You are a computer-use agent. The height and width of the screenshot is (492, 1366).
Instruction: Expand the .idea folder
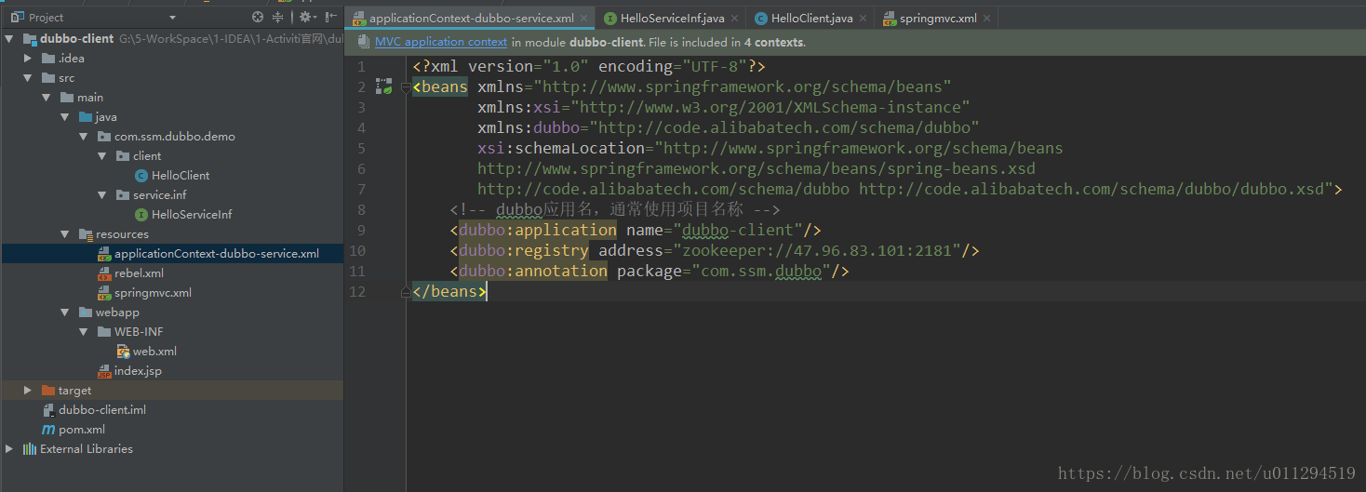click(28, 59)
